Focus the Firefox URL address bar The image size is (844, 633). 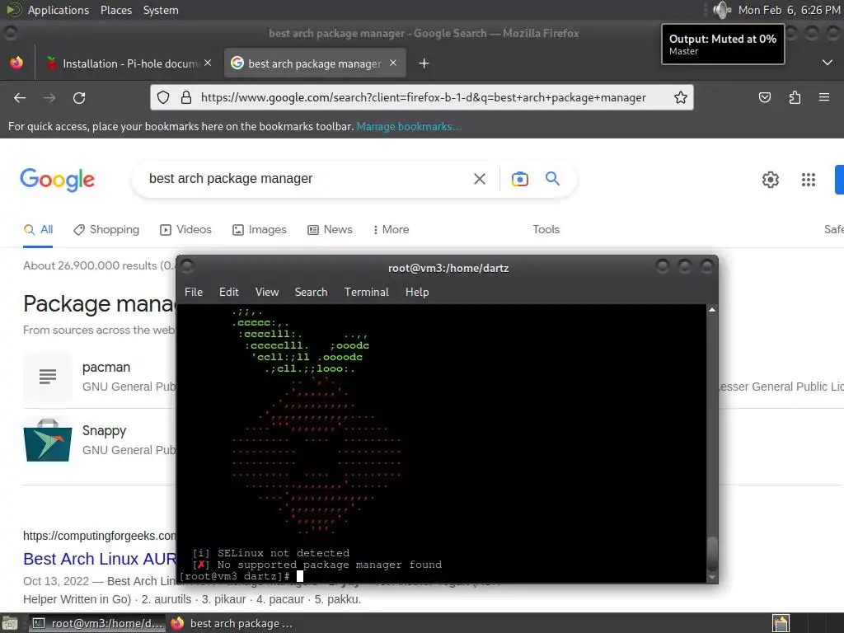coord(423,97)
